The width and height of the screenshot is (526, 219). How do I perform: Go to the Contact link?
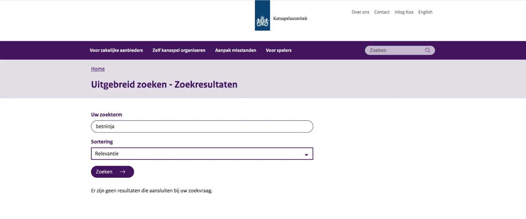point(382,12)
